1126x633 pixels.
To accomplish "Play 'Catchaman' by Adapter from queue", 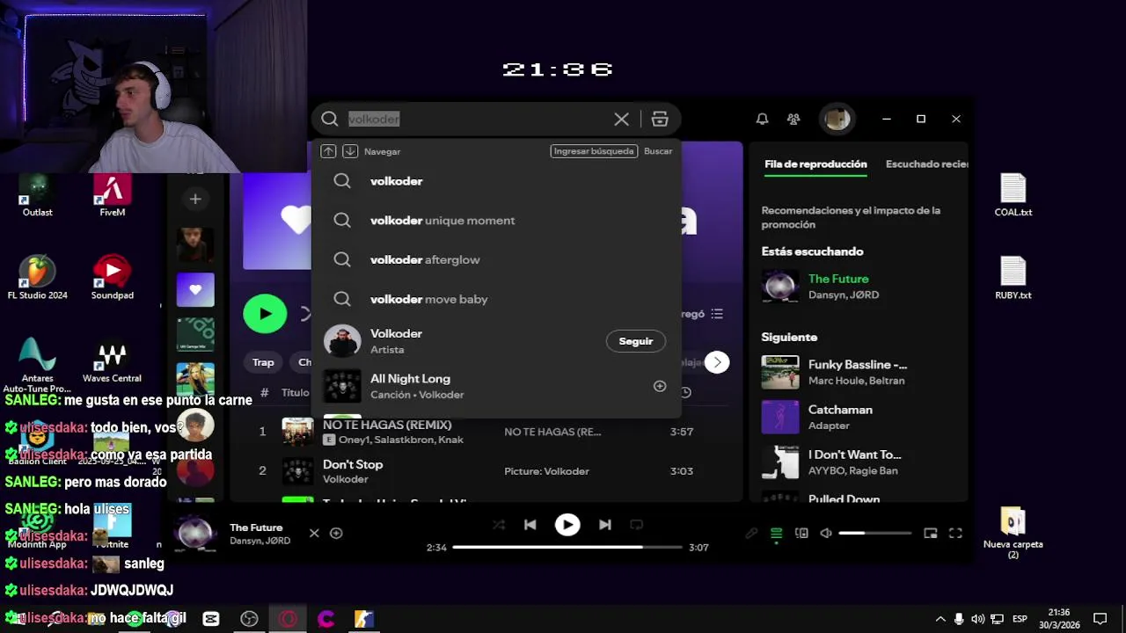I will point(858,417).
